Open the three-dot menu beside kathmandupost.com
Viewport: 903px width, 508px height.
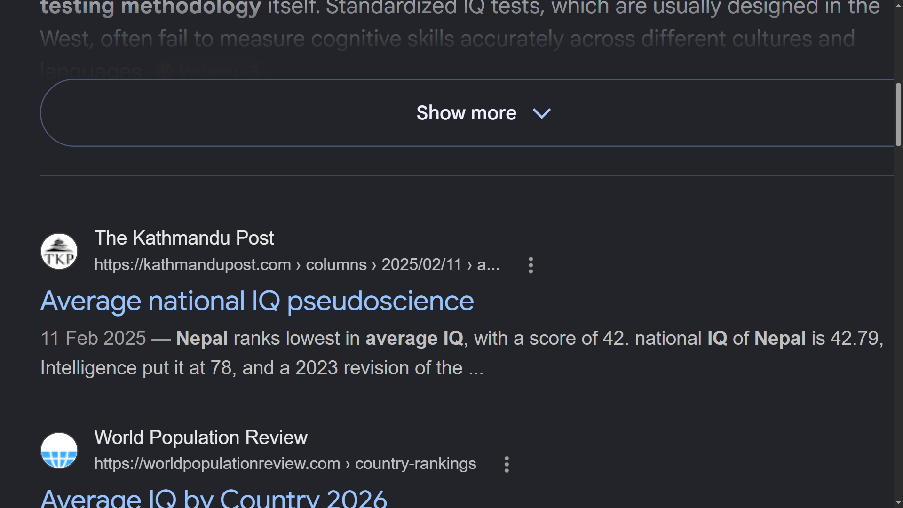531,265
